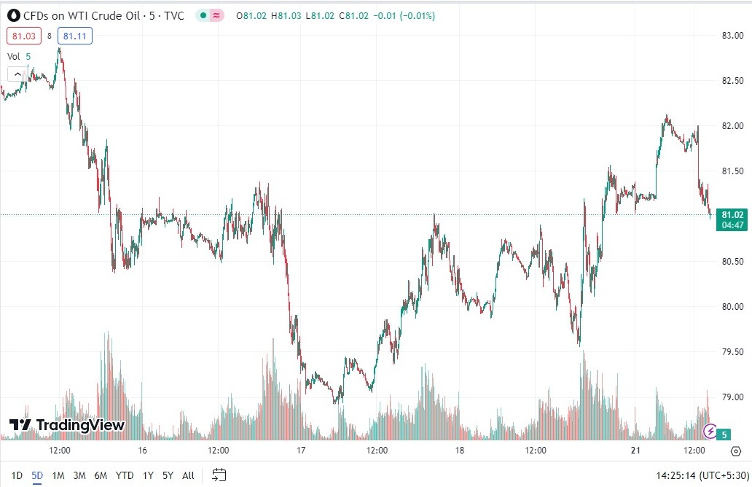Open the go-to-date calendar icon
752x487 pixels.
(x=219, y=475)
